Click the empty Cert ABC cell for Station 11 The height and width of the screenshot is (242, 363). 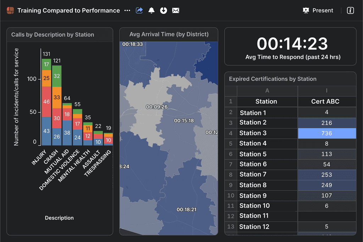(326, 216)
